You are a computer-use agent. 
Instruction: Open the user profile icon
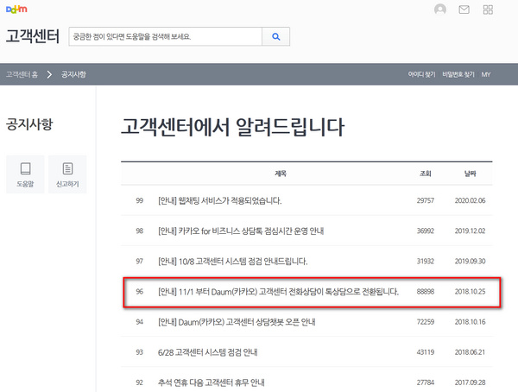pos(440,9)
